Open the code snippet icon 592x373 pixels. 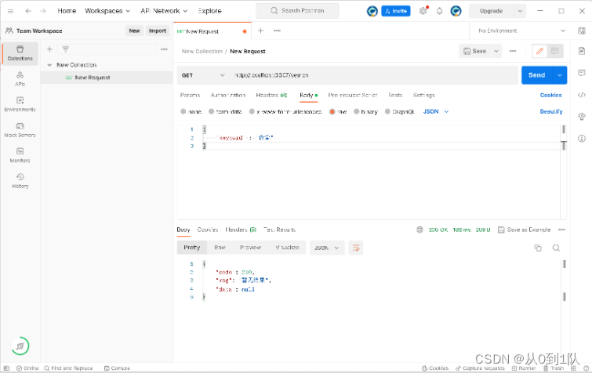click(x=582, y=95)
